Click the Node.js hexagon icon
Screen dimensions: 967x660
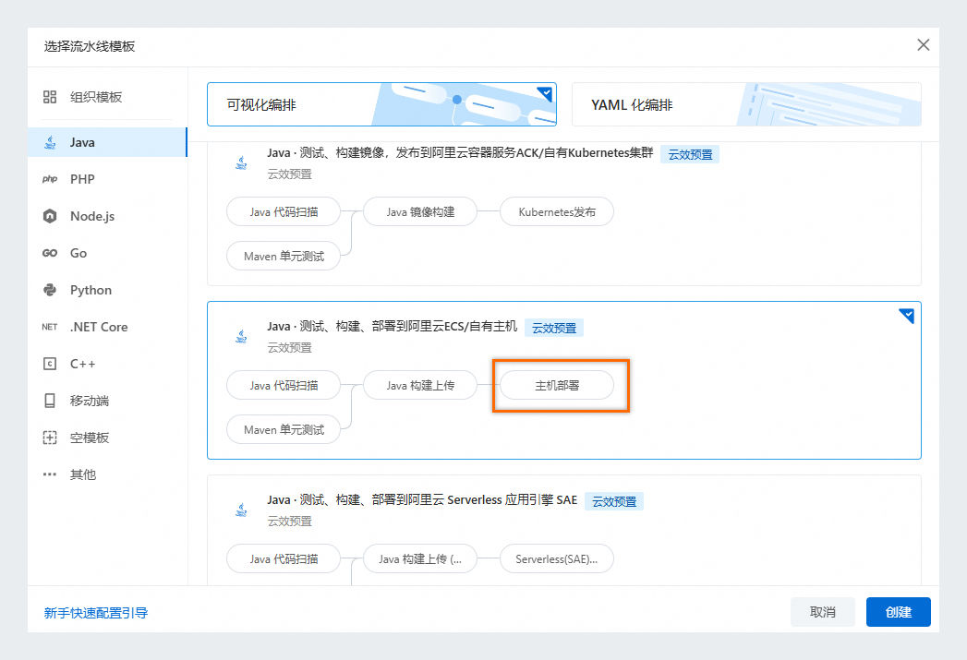coord(50,216)
